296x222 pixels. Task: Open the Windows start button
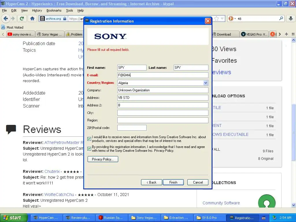[x=14, y=218]
